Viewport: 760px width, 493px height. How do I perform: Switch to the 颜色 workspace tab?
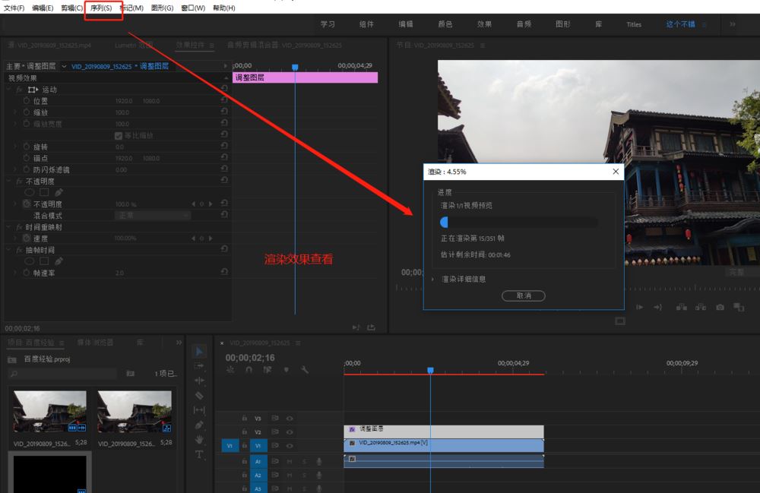(x=445, y=24)
